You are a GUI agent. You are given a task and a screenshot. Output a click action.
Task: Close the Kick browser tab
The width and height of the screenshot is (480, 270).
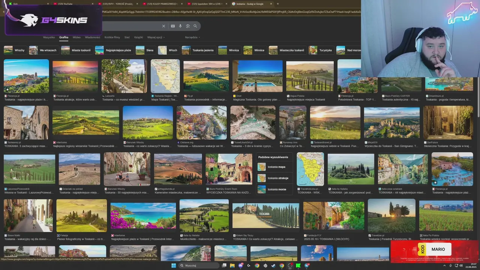tap(48, 4)
